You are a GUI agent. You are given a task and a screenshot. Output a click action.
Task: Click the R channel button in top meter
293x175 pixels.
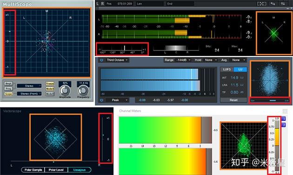pyautogui.click(x=102, y=4)
